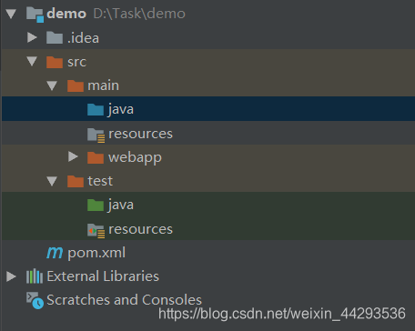Open the pom.xml file label
Image resolution: width=415 pixels, height=331 pixels.
tap(96, 253)
